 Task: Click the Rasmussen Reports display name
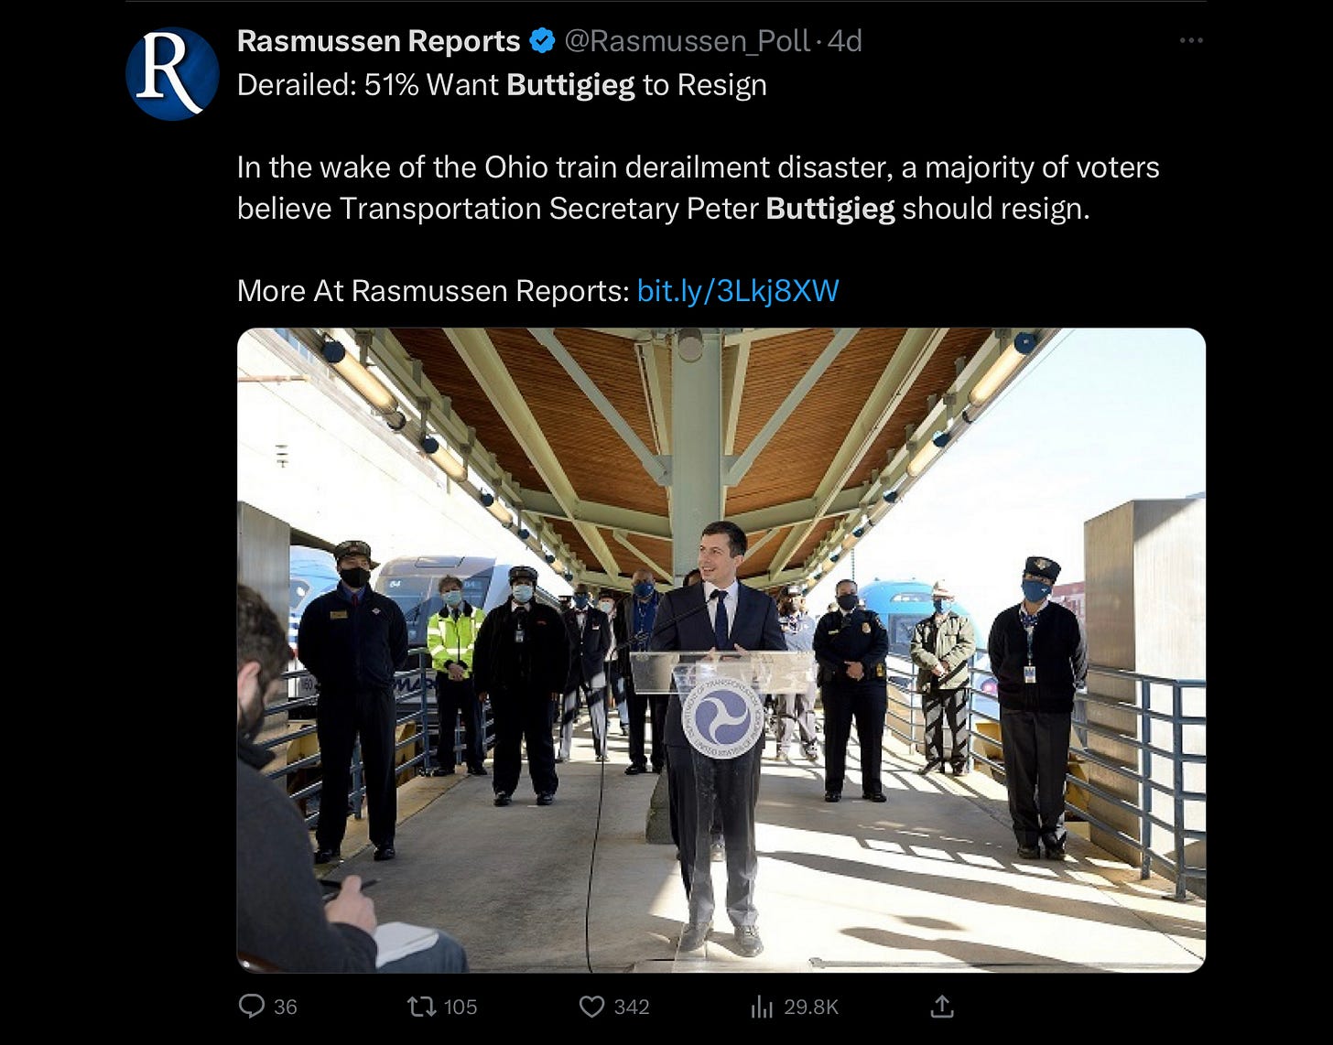tap(378, 40)
